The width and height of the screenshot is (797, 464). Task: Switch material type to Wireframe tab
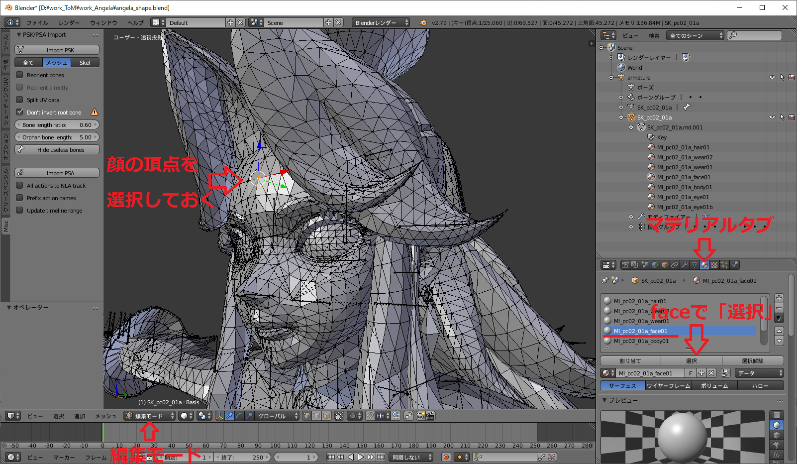pyautogui.click(x=668, y=385)
